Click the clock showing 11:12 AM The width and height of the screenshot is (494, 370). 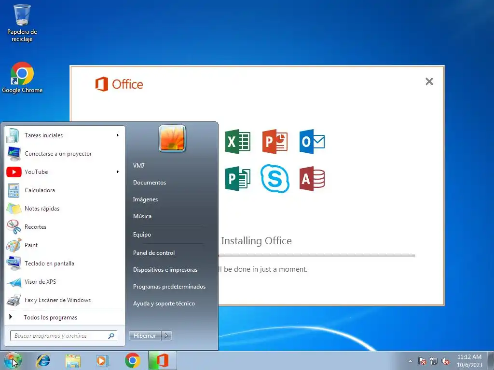tap(469, 360)
